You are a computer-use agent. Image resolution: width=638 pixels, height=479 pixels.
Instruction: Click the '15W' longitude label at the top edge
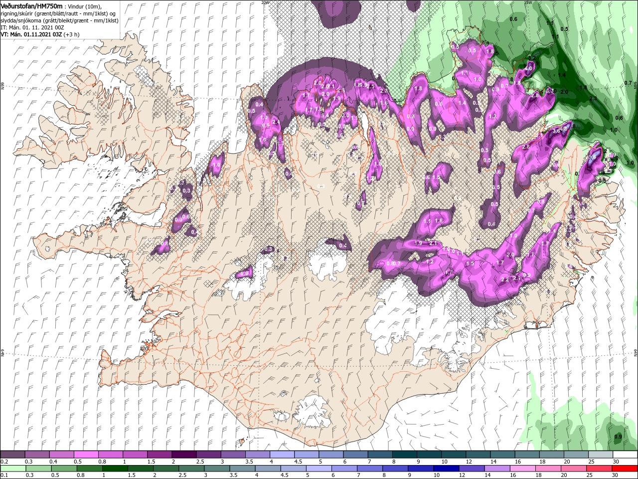[x=528, y=2]
